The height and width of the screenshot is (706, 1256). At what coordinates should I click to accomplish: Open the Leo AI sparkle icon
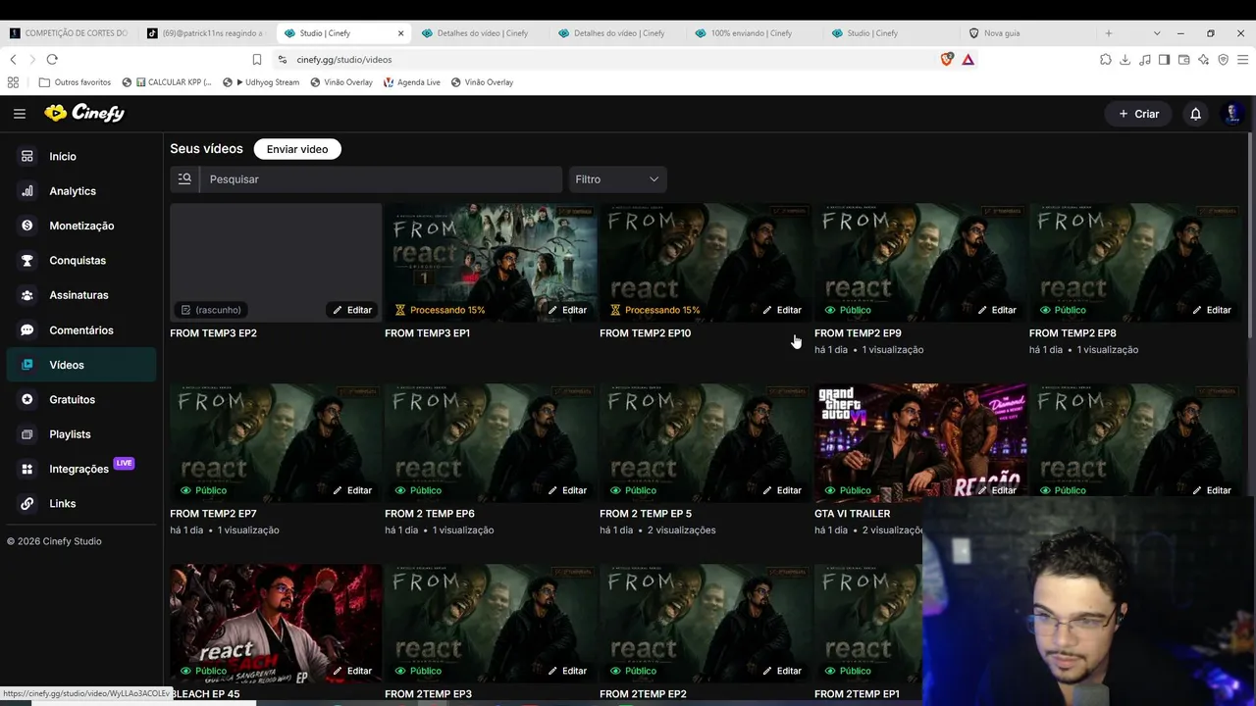pos(1204,60)
